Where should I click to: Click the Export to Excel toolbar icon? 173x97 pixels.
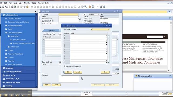tap(15, 7)
